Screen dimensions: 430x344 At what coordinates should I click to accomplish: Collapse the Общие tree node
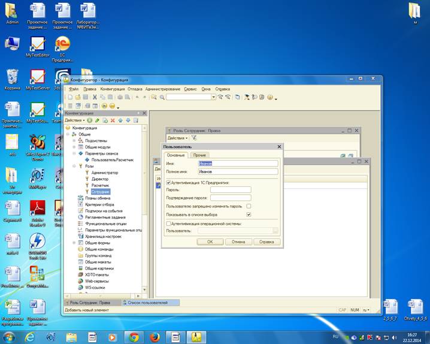tap(68, 134)
